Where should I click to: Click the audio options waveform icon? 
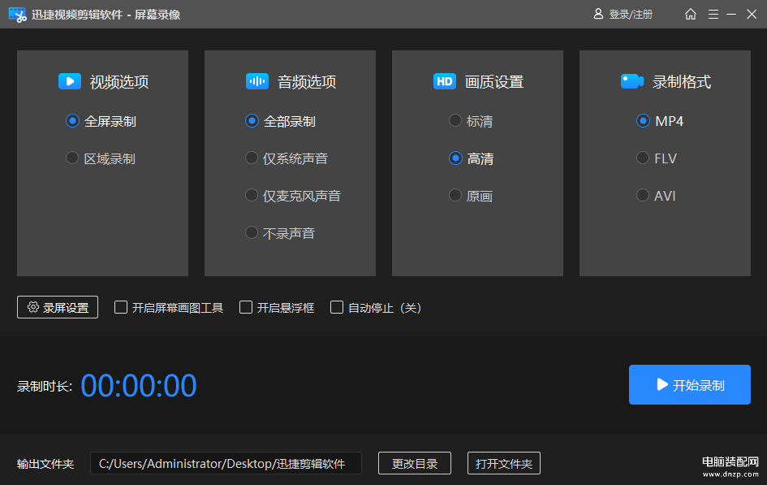[x=256, y=81]
